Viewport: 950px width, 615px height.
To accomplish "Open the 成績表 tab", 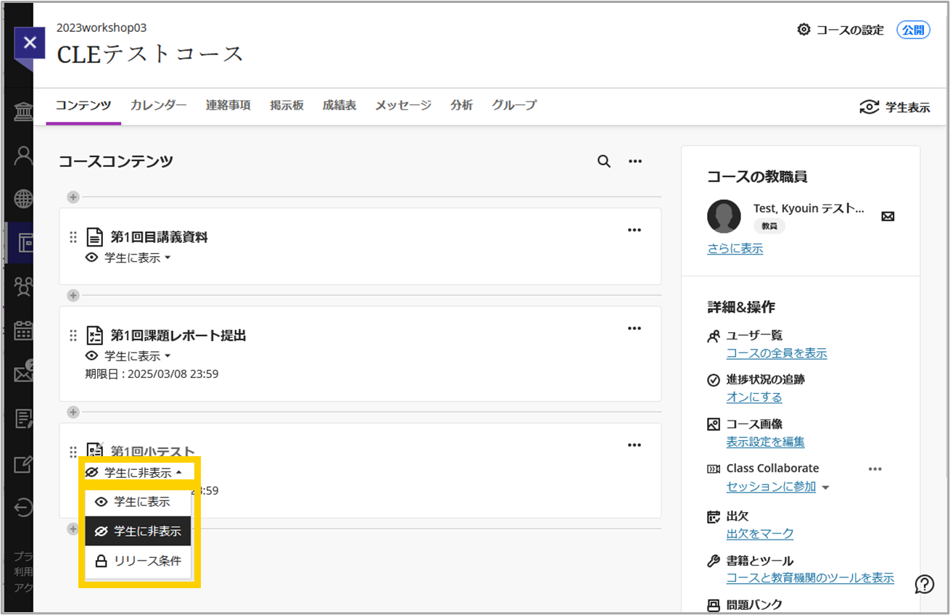I will pos(339,105).
